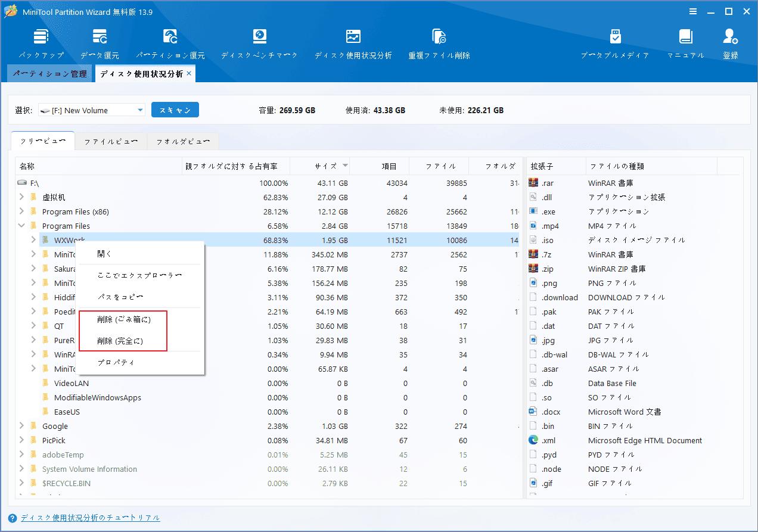Click the .png file type icon

(x=533, y=283)
